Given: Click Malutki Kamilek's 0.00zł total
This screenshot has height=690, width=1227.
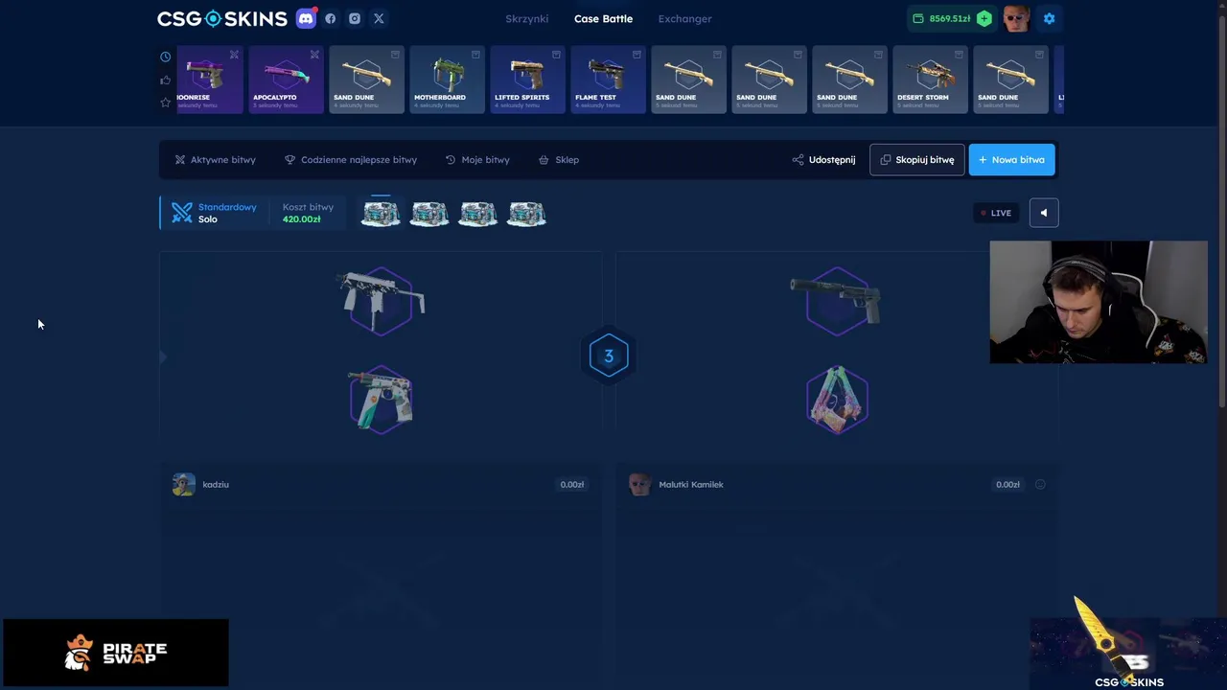Looking at the screenshot, I should coord(1007,485).
